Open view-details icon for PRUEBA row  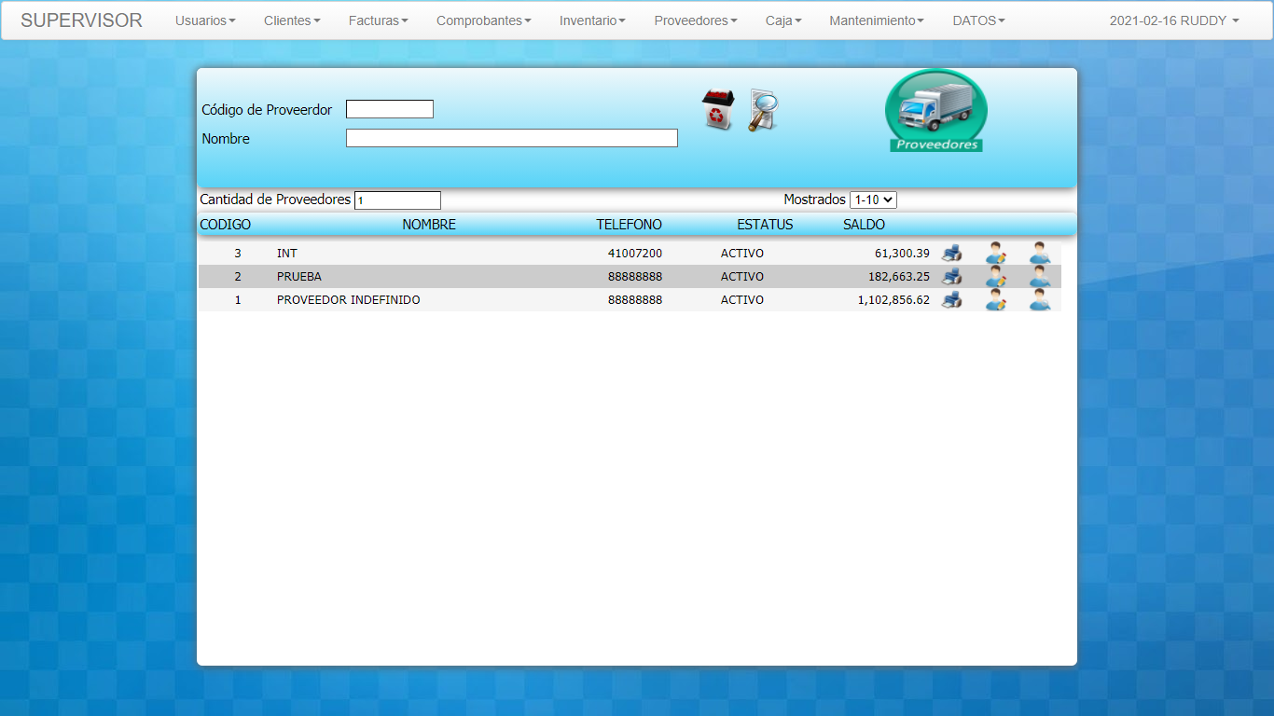(1039, 277)
